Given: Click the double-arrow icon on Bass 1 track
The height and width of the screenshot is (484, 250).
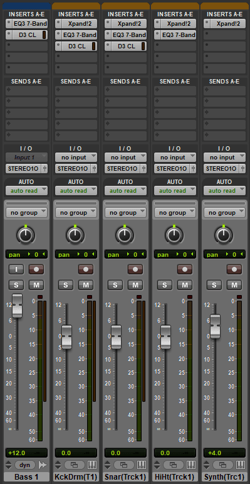Looking at the screenshot, I should coord(42,465).
